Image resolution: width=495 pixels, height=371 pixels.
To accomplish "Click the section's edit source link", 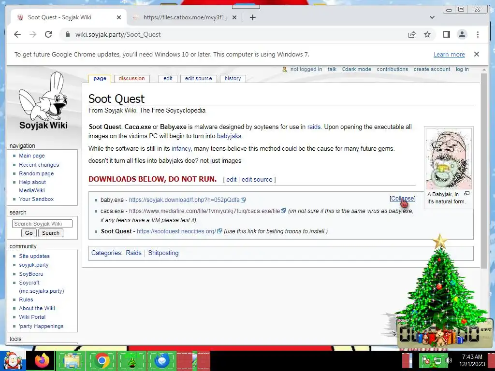I will (x=257, y=180).
